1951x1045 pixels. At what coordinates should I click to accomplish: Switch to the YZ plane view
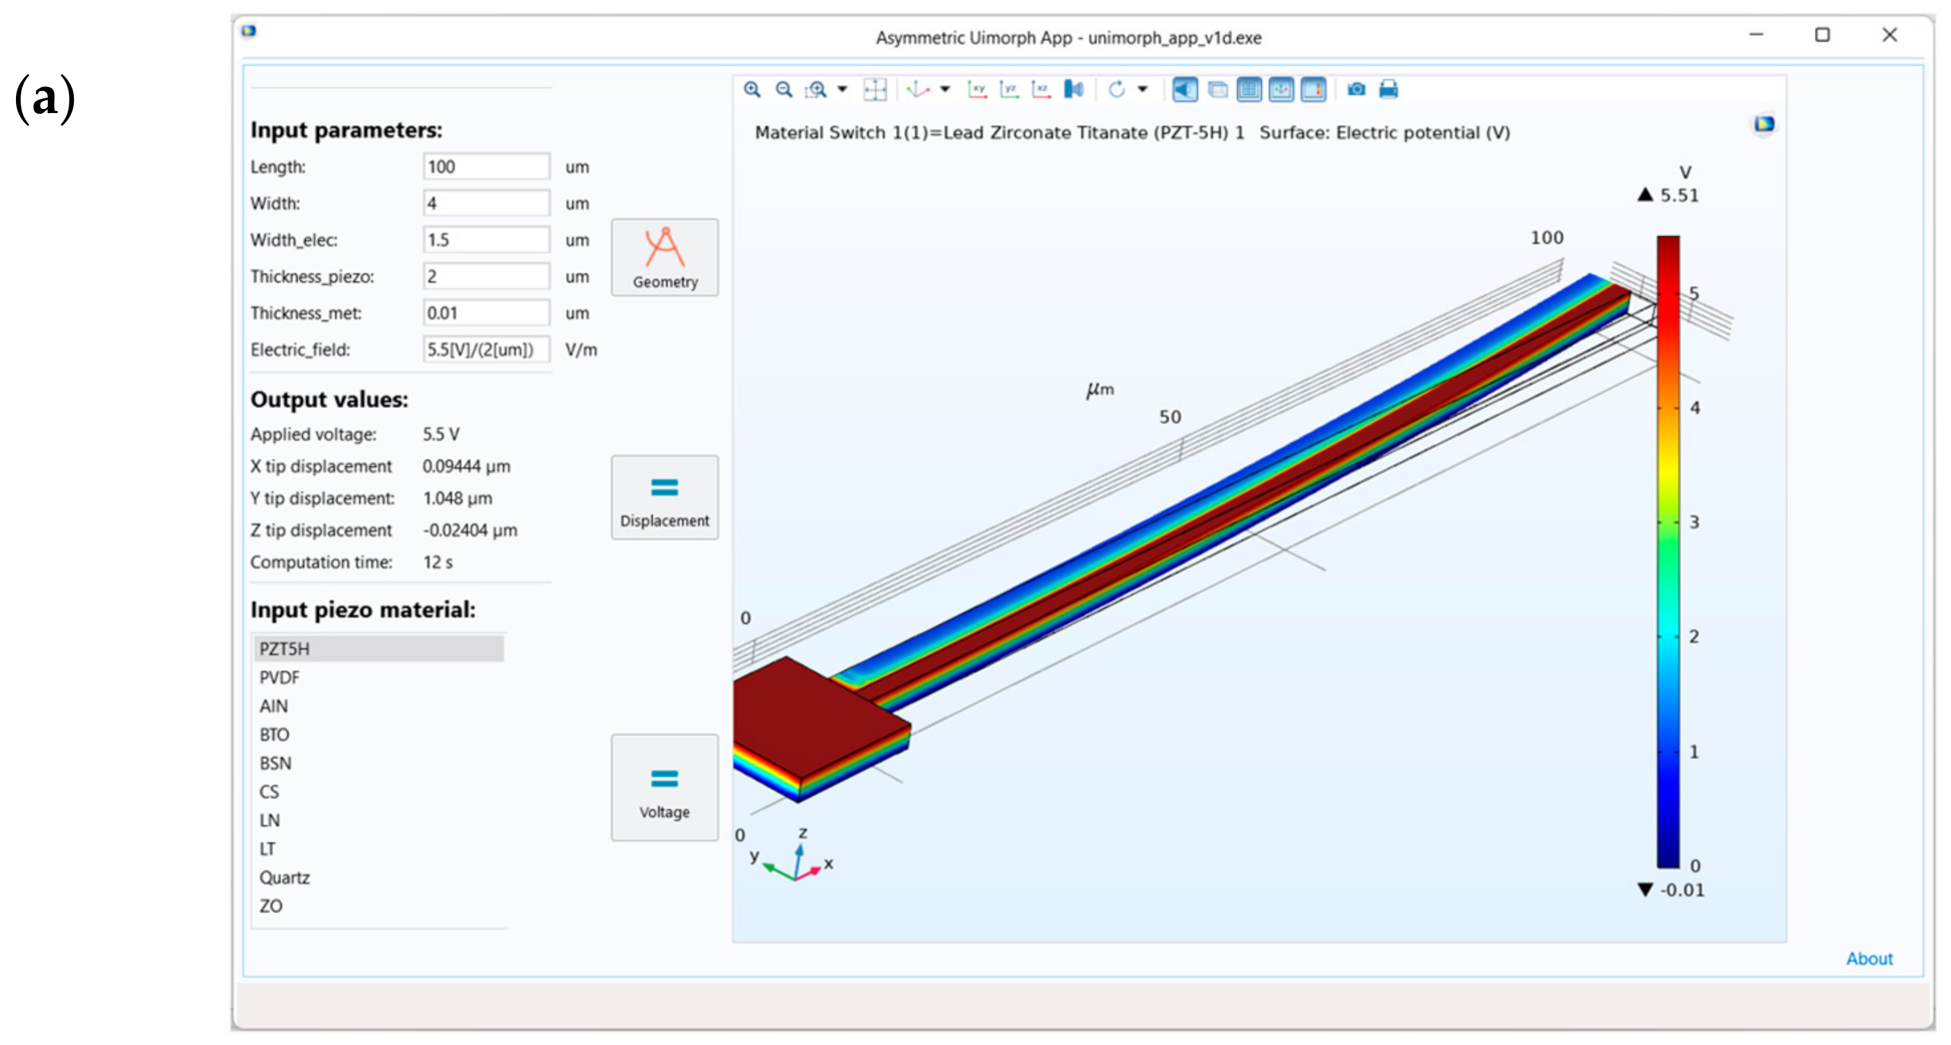tap(1009, 89)
